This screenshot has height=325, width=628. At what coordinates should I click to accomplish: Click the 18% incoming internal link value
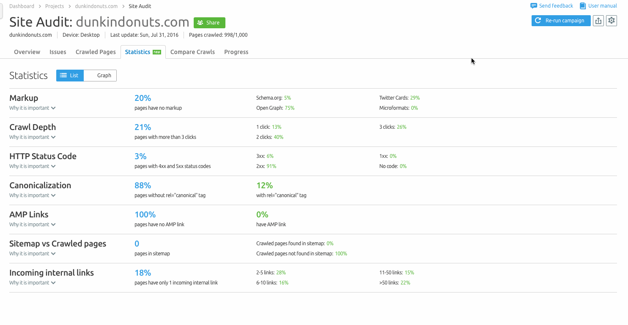coord(143,273)
